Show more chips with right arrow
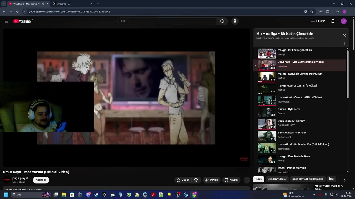Image resolution: width=355 pixels, height=199 pixels. tap(345, 180)
